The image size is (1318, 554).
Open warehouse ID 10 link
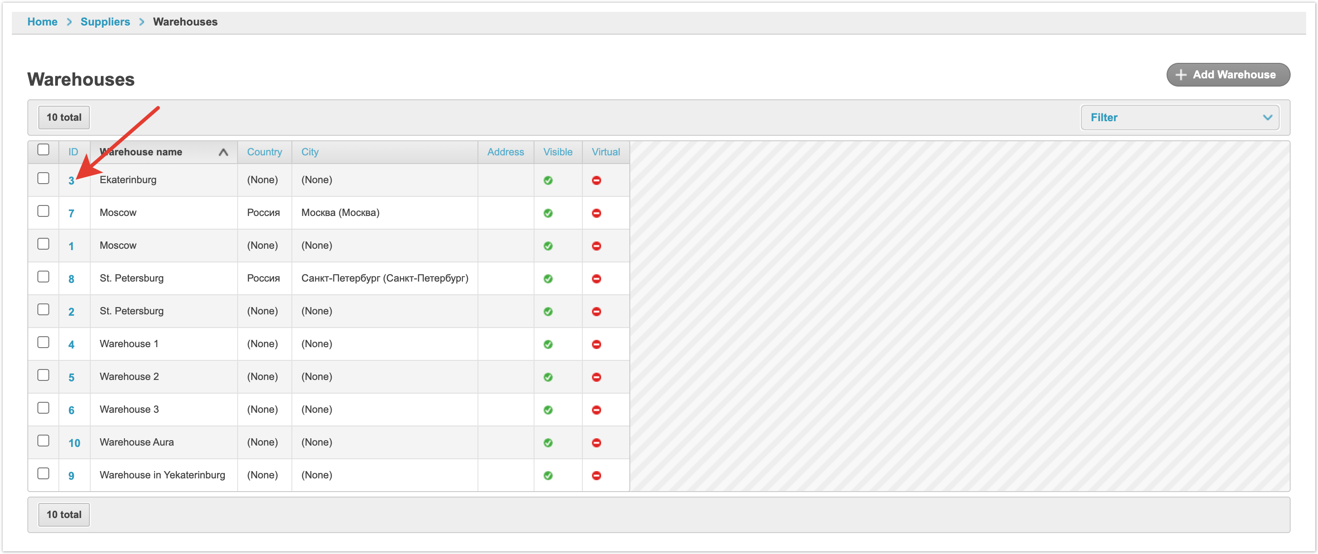(x=74, y=443)
